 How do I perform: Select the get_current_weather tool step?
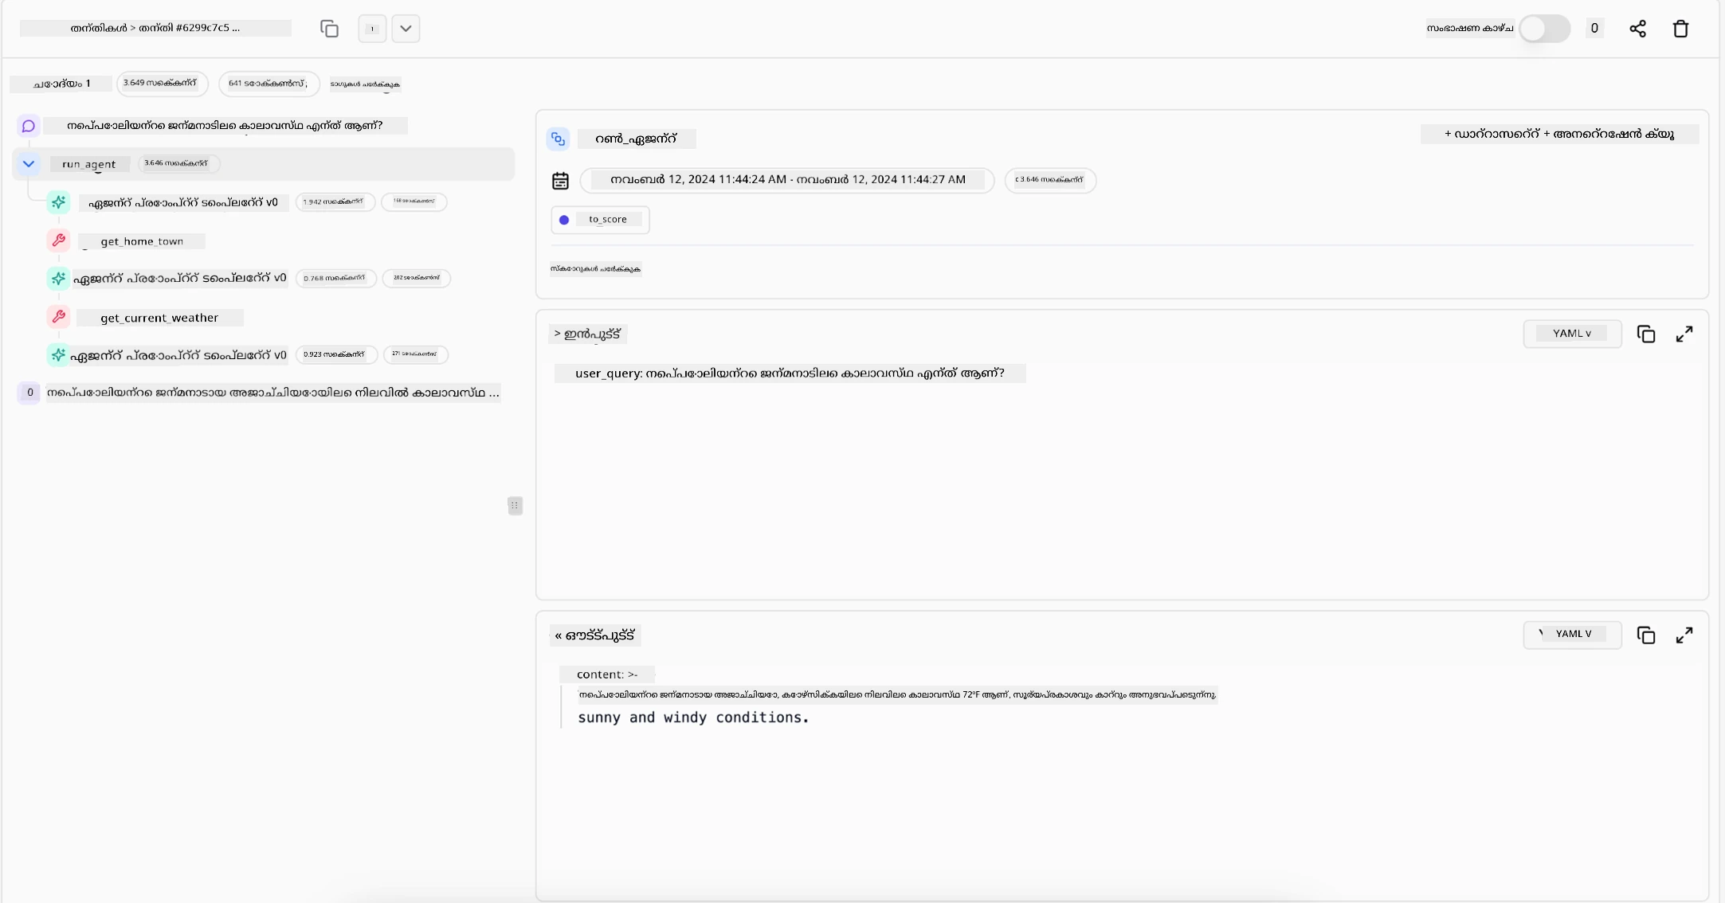click(x=159, y=318)
